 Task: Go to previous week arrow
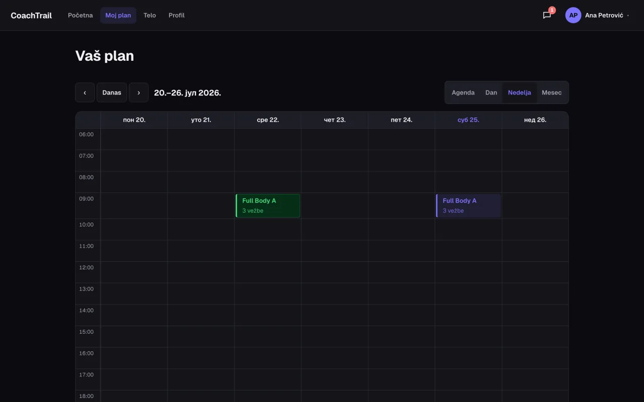coord(85,92)
